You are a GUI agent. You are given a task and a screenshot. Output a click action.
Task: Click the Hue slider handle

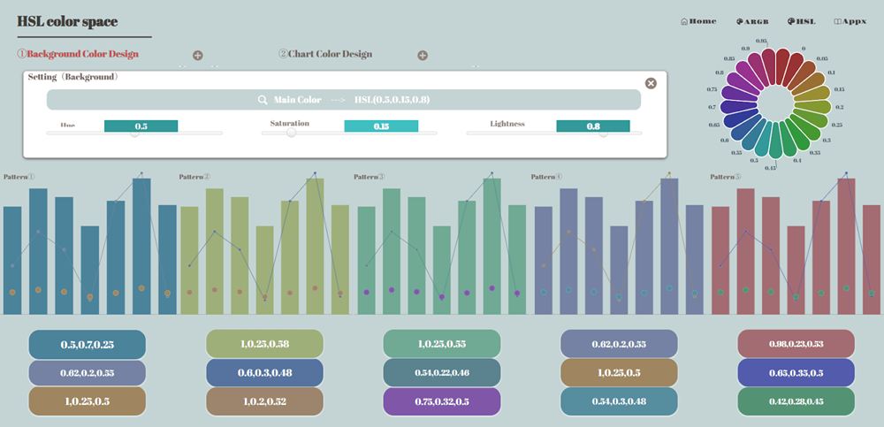pyautogui.click(x=134, y=133)
